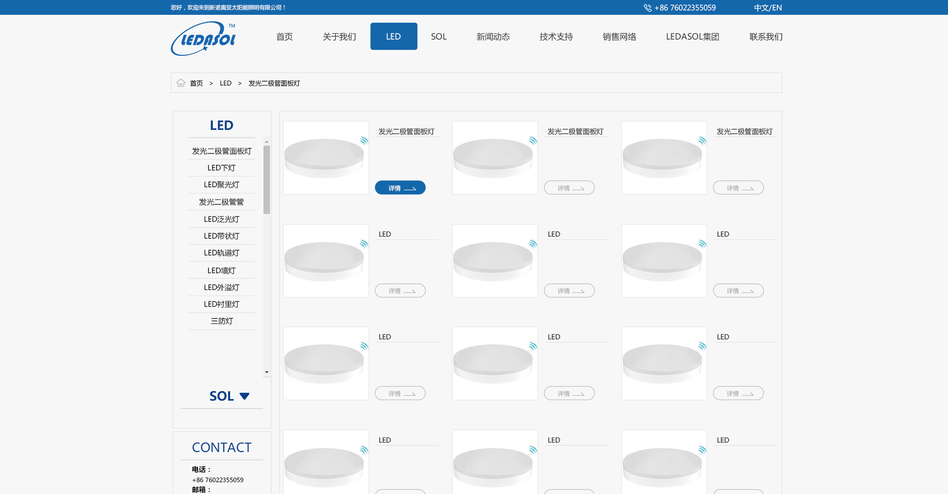Click the phone icon in top bar
The image size is (948, 494).
647,8
